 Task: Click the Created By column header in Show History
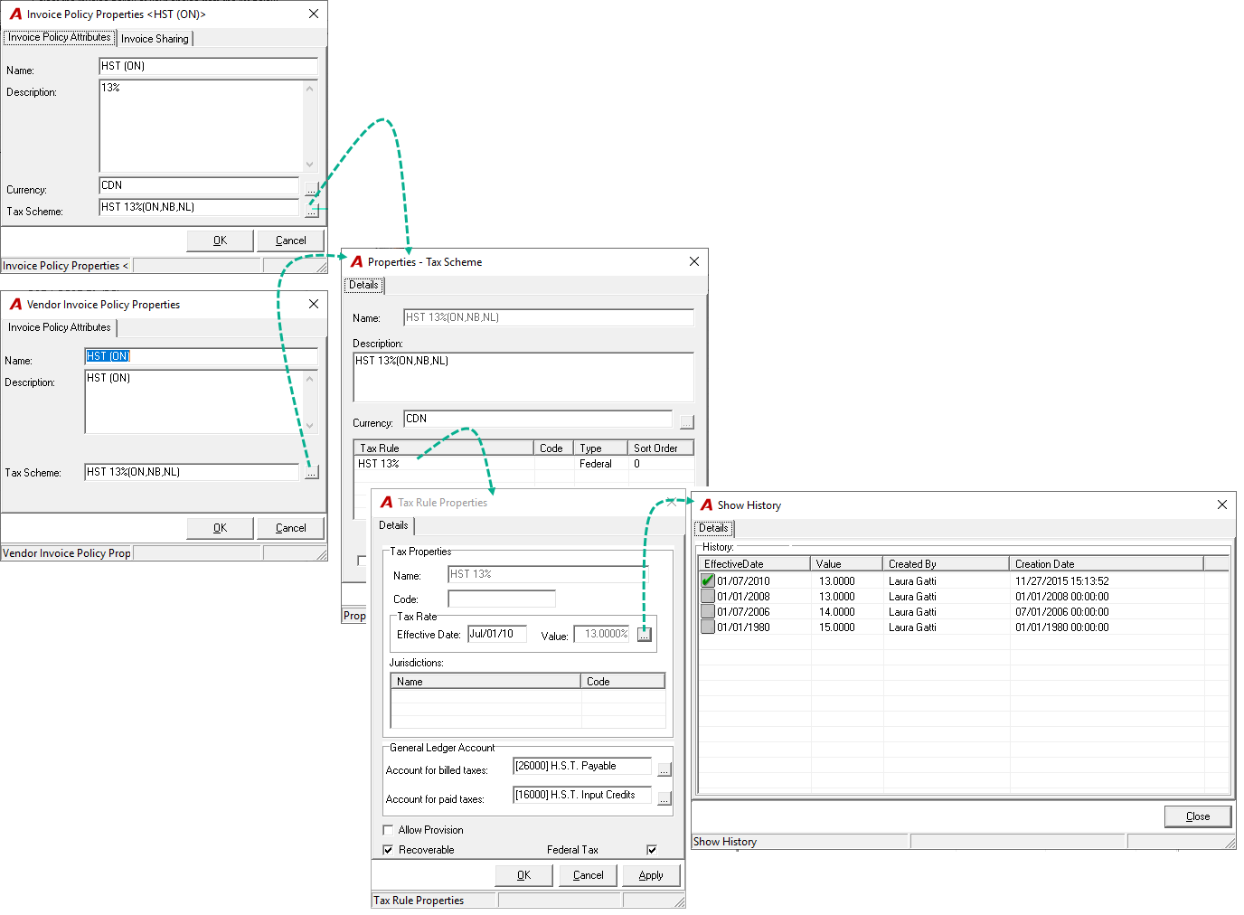[x=946, y=563]
